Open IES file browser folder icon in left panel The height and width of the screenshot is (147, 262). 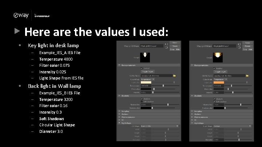(x=174, y=75)
